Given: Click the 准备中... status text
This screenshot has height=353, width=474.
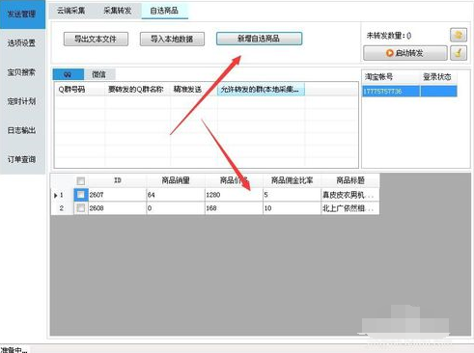Looking at the screenshot, I should point(14,350).
